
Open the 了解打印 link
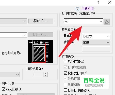88,8
